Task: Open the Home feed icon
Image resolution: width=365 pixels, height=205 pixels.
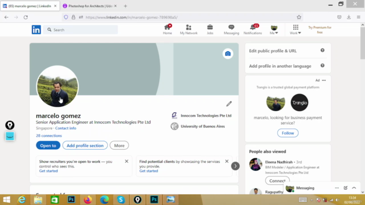Action: pos(167,30)
